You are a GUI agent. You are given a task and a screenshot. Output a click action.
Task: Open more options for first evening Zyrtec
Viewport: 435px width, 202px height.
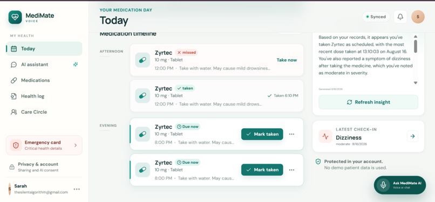point(291,134)
